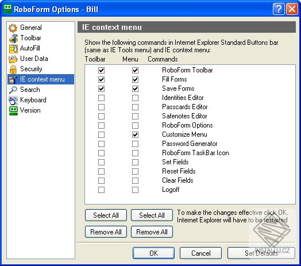Open AutoFill section icon
The height and width of the screenshot is (266, 301).
(x=13, y=49)
